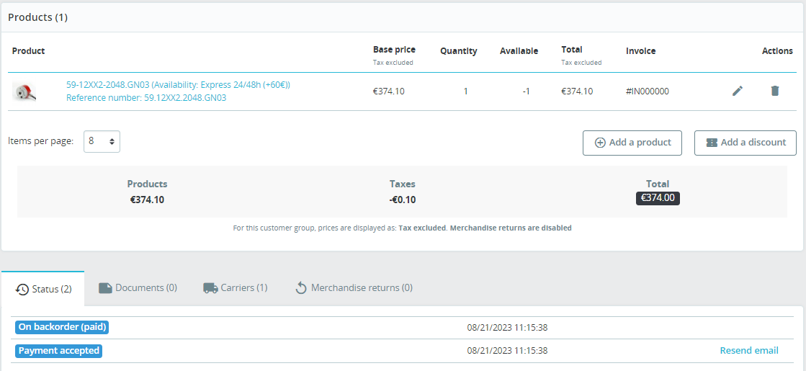The width and height of the screenshot is (806, 371).
Task: Click the ticket icon in Add a discount
Action: click(712, 143)
